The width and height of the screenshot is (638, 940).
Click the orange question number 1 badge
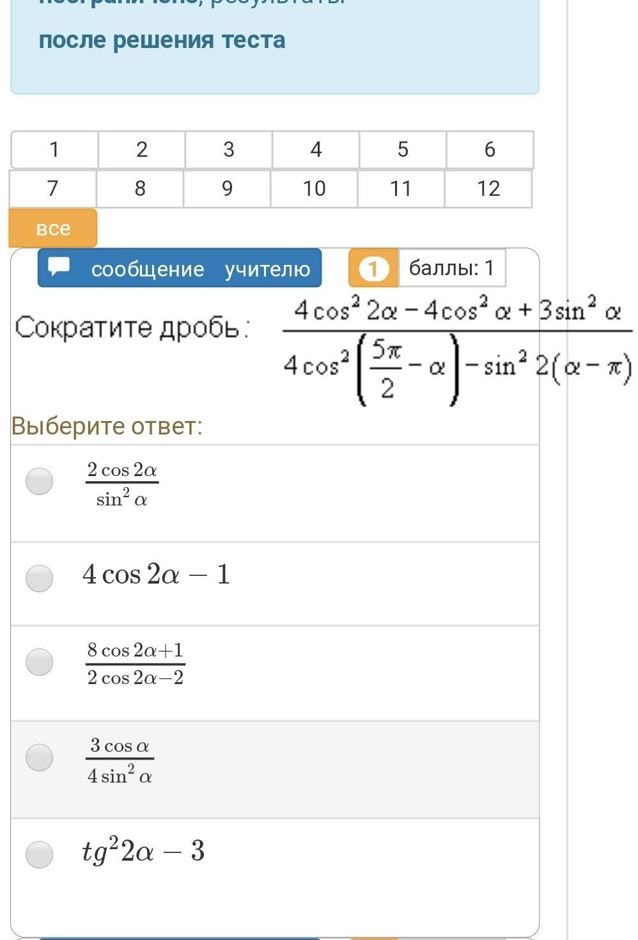point(373,268)
